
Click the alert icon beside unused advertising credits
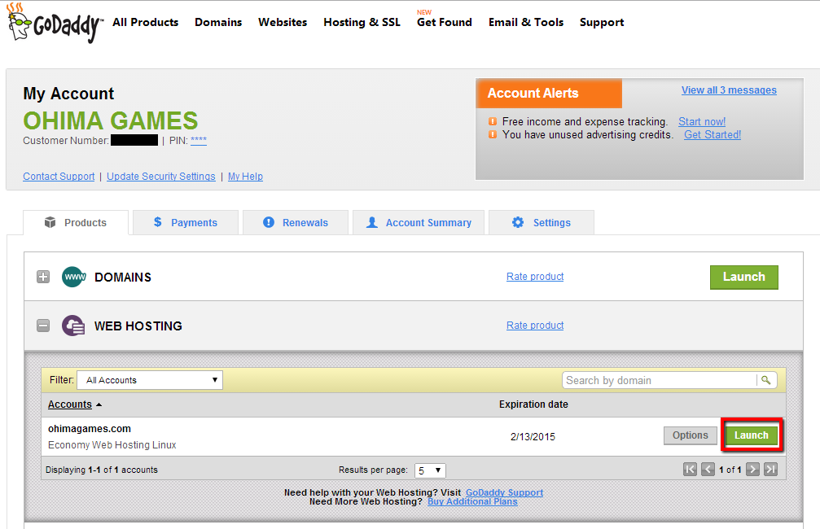click(x=493, y=134)
